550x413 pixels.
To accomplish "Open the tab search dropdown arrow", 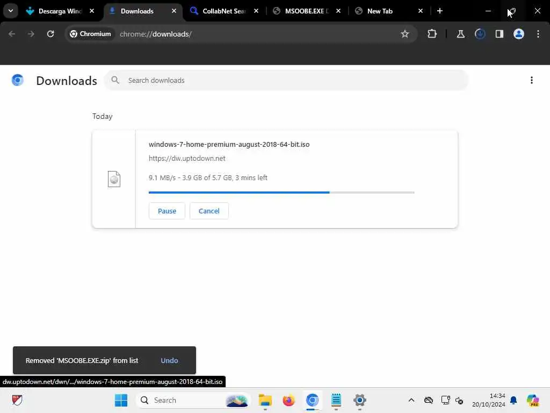I will [11, 11].
